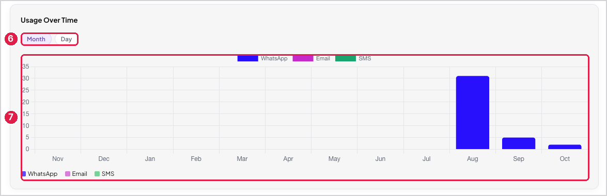Click the May axis label
This screenshot has height=196, width=607.
point(334,159)
